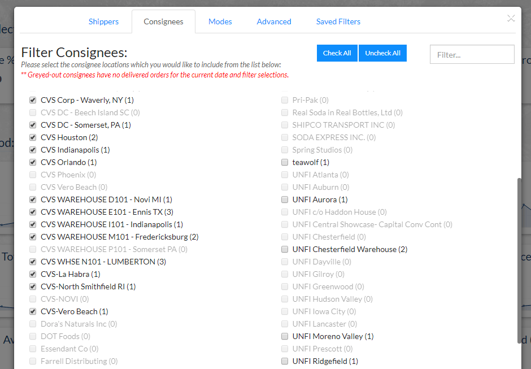Click the greyed Farrell Distributing checkbox
The height and width of the screenshot is (369, 531).
click(33, 361)
